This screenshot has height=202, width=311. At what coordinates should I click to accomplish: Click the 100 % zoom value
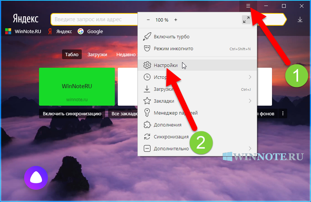click(x=162, y=20)
